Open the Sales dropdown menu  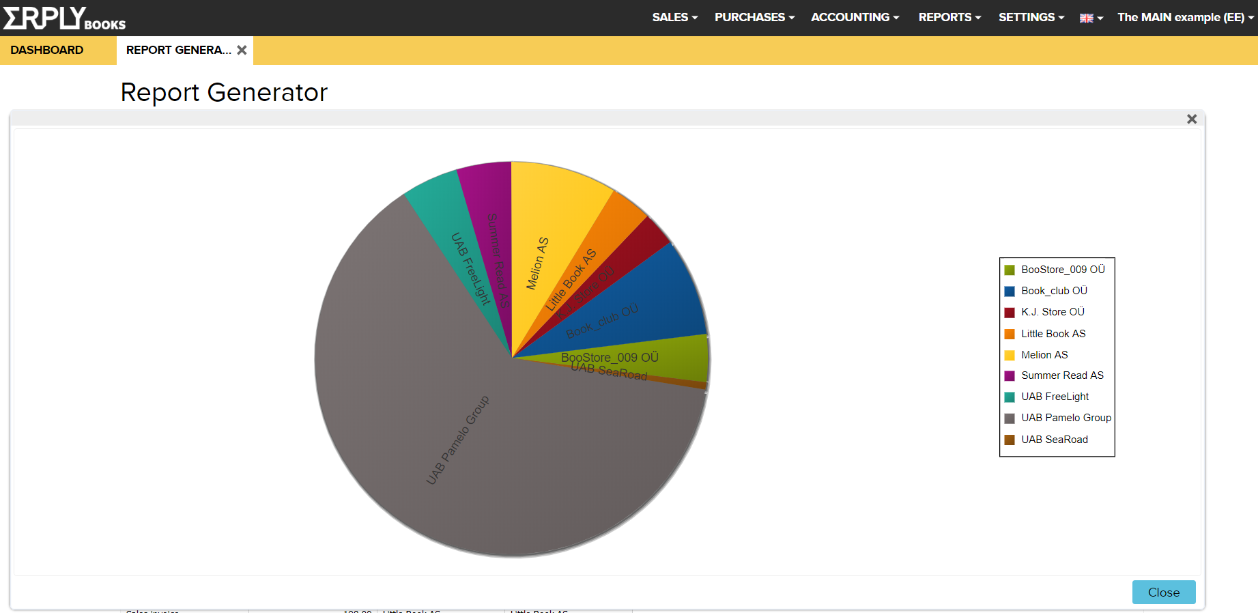point(674,17)
